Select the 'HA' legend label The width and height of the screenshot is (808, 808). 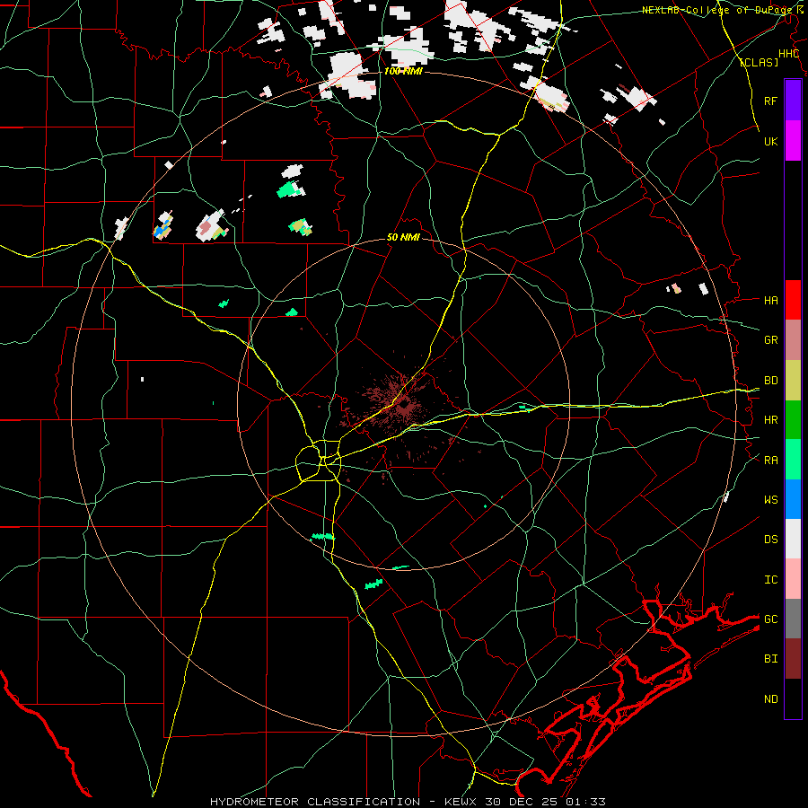coord(770,300)
